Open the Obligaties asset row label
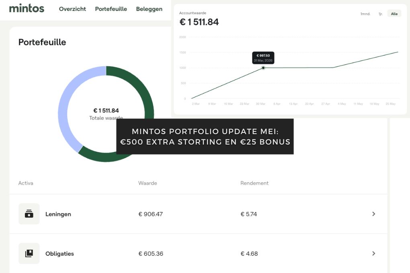The height and width of the screenshot is (273, 410). tap(59, 254)
